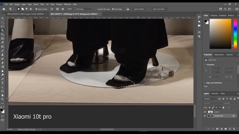The width and height of the screenshot is (239, 134).
Task: Select the Clone Stamp tool
Action: click(x=3, y=55)
